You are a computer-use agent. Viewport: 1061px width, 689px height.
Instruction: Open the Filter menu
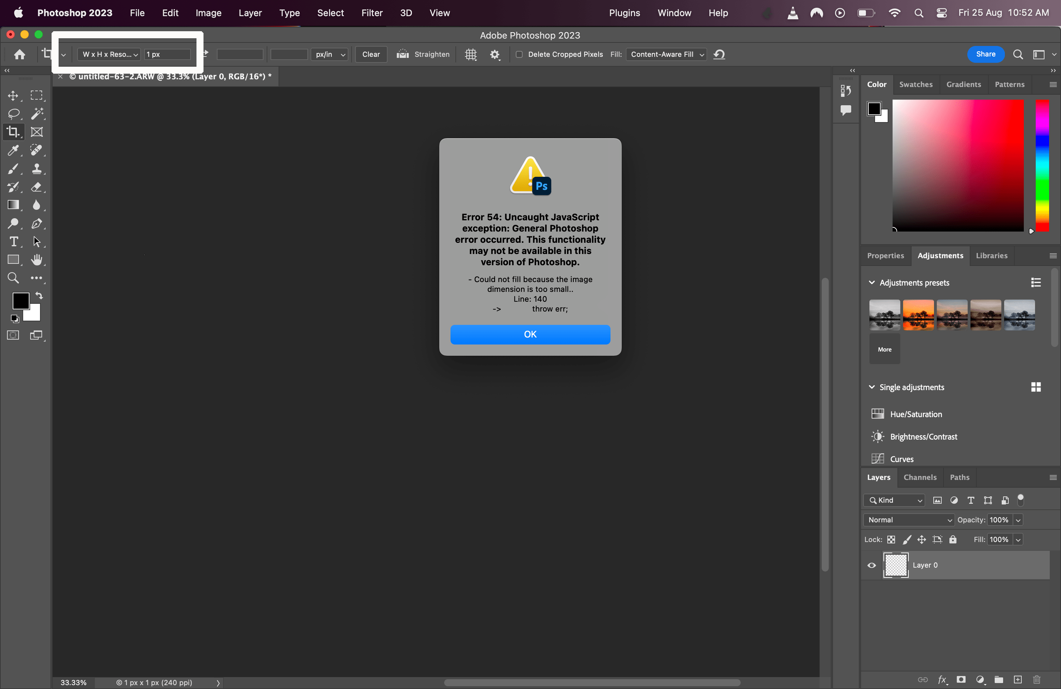point(372,13)
